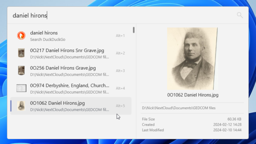Click the 'Alt+5' shortcut hint
This screenshot has height=144, width=256.
coord(120,106)
